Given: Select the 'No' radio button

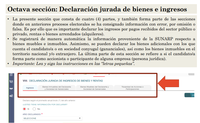Looking at the screenshot, I should click(x=34, y=109).
